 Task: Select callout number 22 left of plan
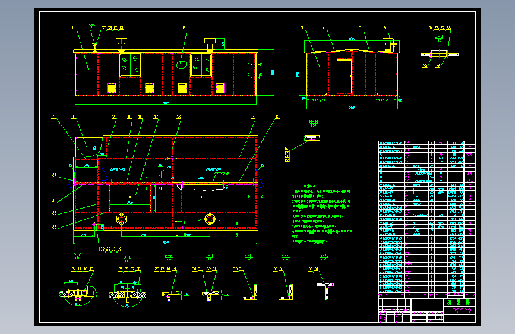pos(54,213)
